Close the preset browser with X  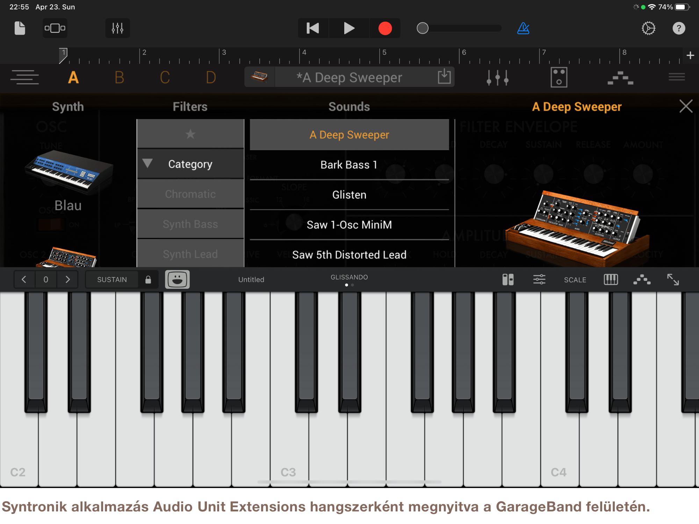click(686, 106)
